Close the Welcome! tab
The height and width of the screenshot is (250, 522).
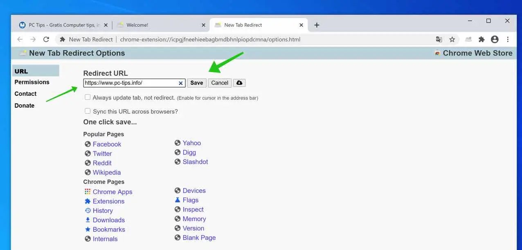click(x=203, y=25)
